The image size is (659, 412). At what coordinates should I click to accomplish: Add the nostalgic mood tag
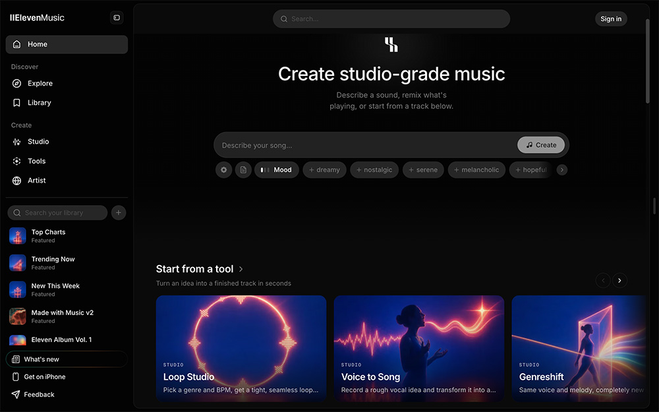[x=374, y=170]
